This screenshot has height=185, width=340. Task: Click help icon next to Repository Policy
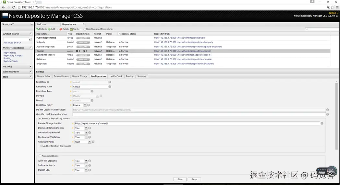coord(89,105)
